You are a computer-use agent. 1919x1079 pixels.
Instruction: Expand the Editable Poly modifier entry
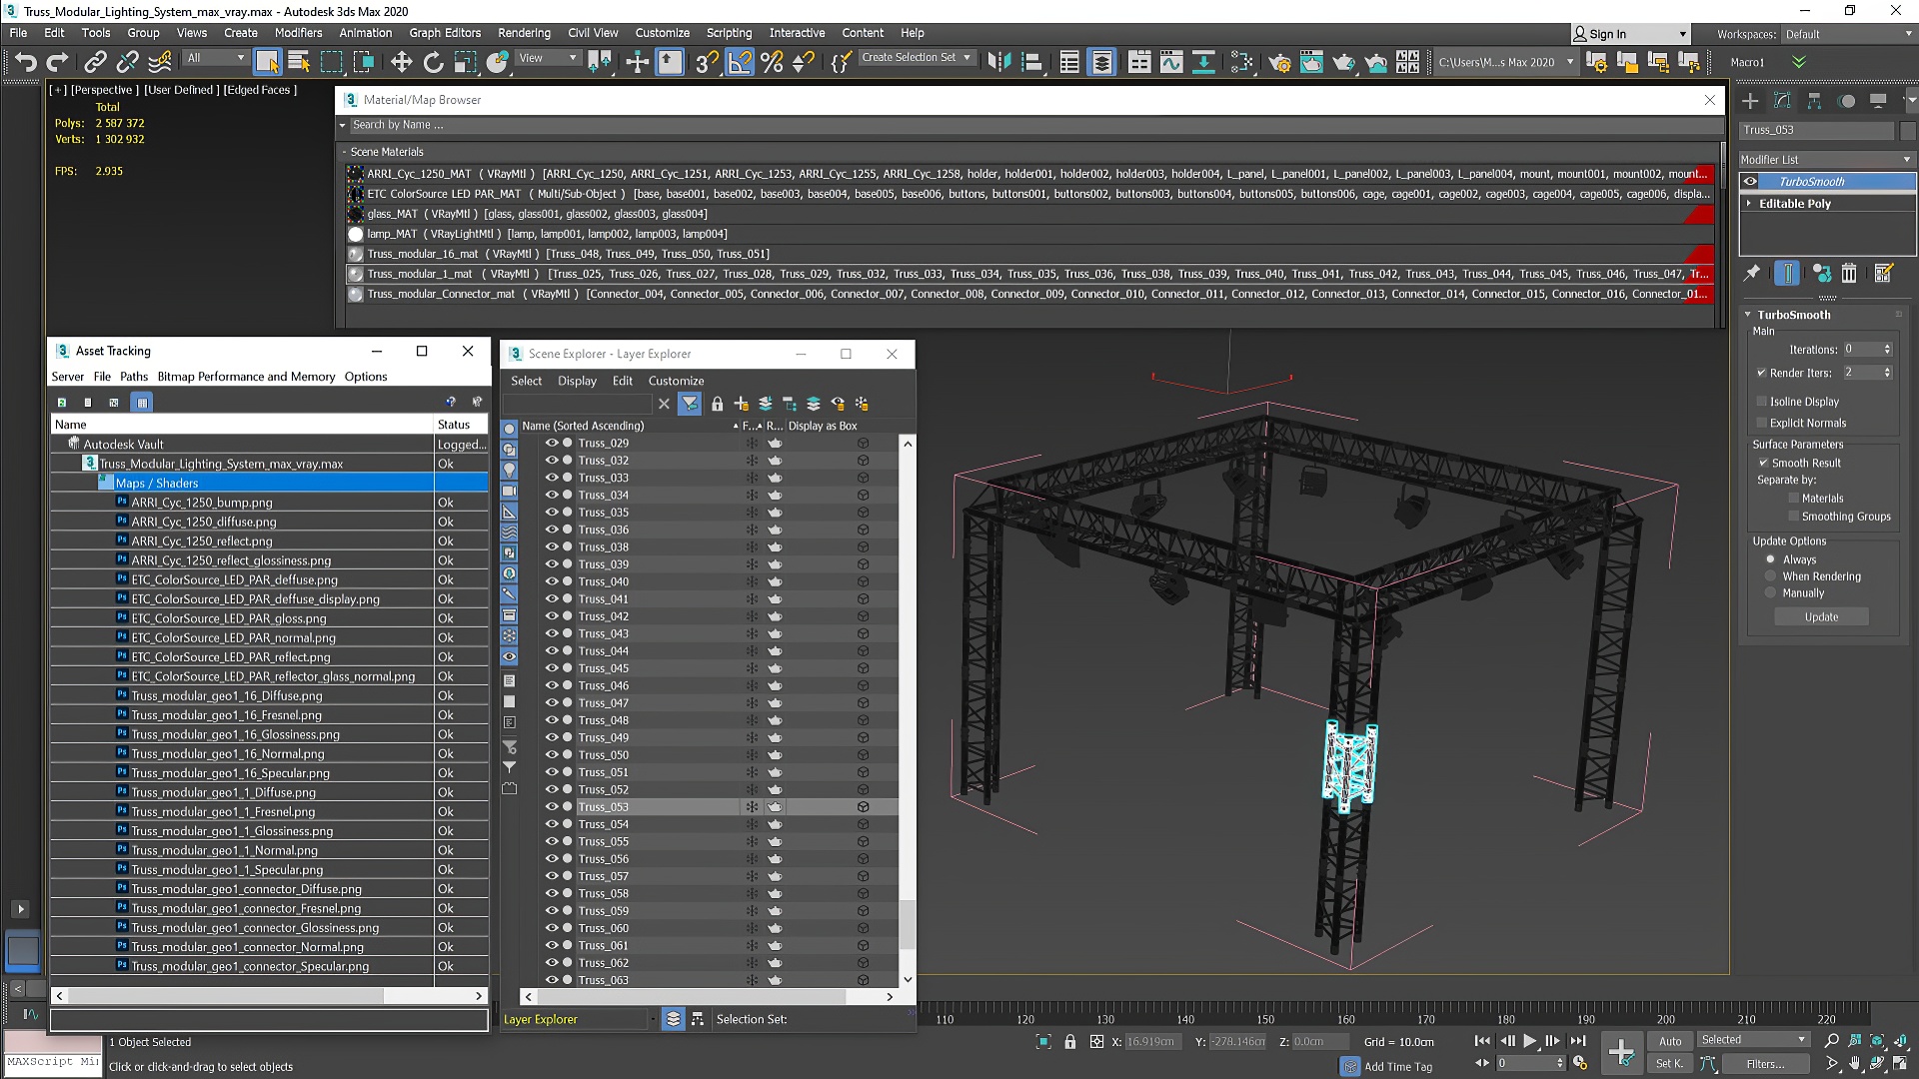(1749, 204)
